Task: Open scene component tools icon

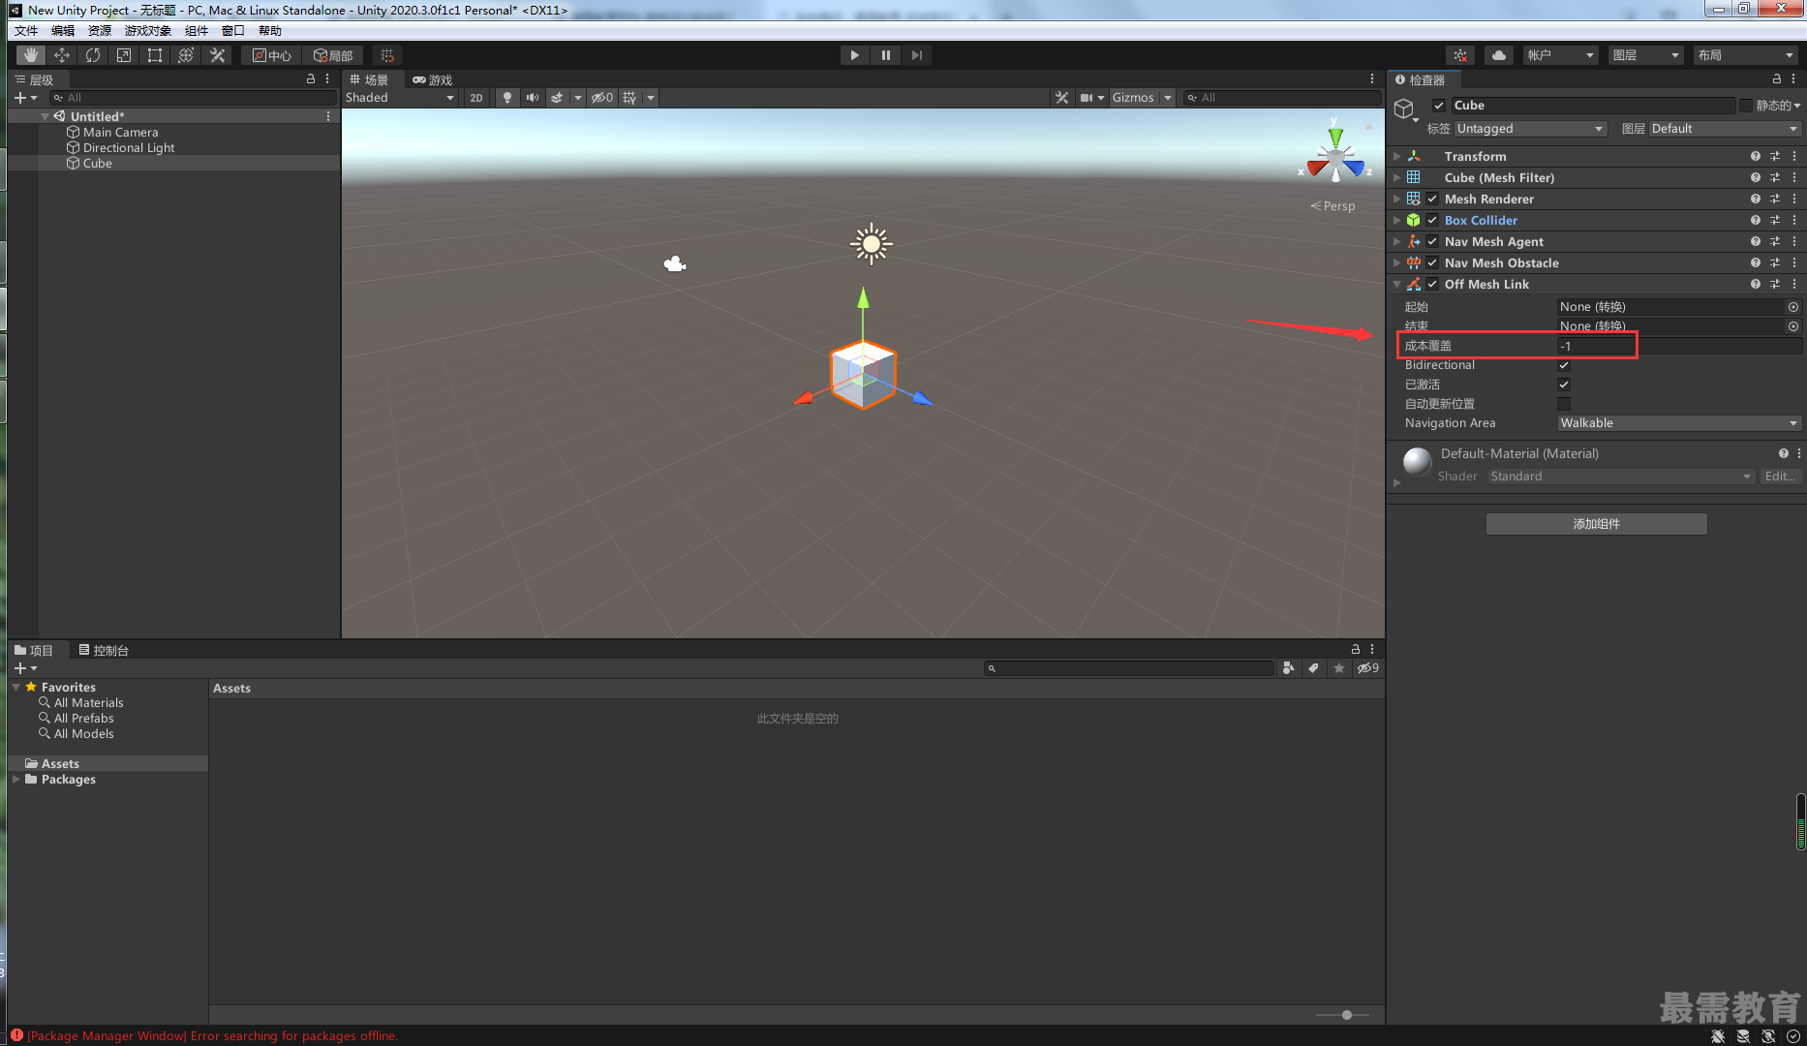Action: (x=1061, y=98)
